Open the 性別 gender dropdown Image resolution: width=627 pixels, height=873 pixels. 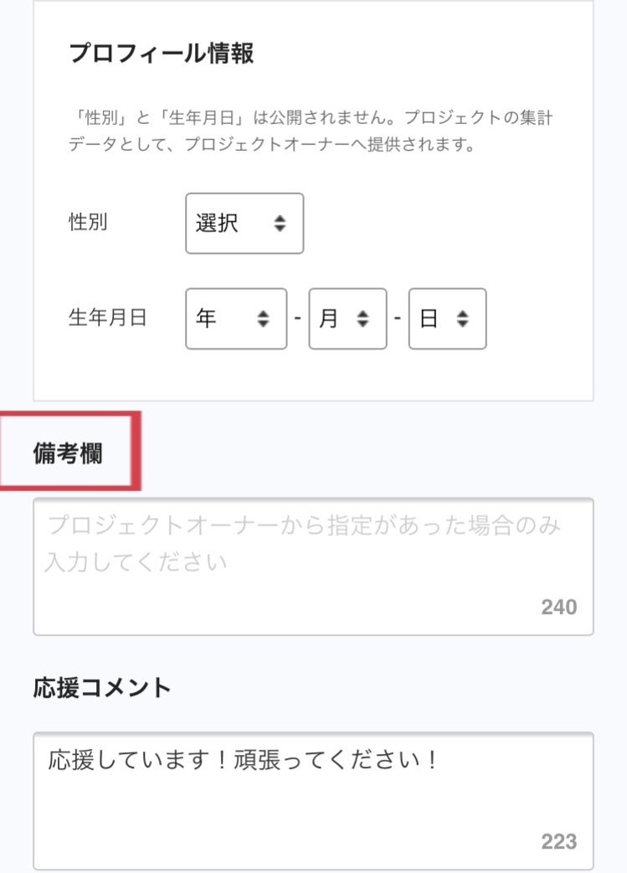point(244,224)
